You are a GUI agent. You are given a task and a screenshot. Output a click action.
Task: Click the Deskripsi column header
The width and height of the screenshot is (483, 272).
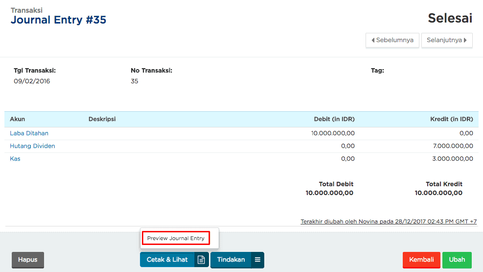(102, 119)
